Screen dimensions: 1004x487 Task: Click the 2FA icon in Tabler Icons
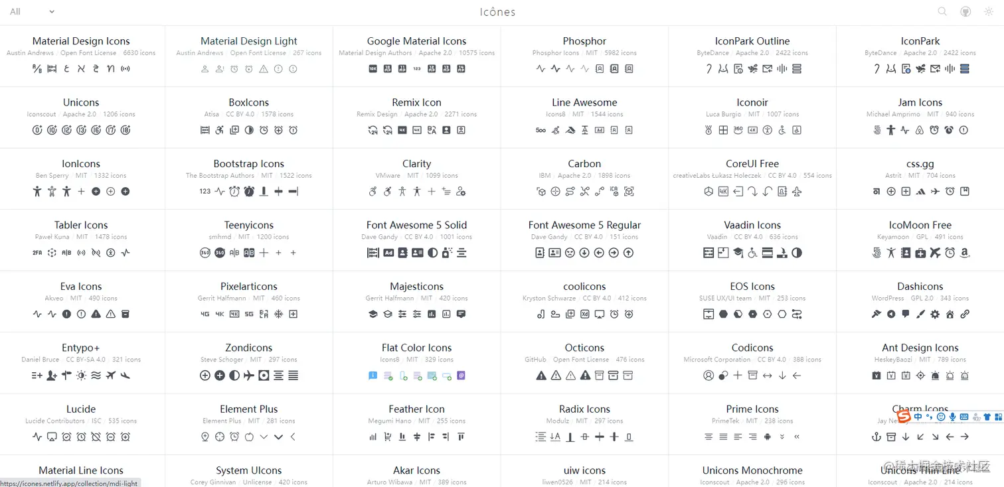click(37, 253)
